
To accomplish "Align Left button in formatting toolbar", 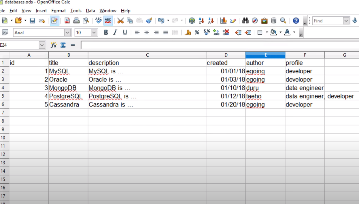I will (137, 33).
